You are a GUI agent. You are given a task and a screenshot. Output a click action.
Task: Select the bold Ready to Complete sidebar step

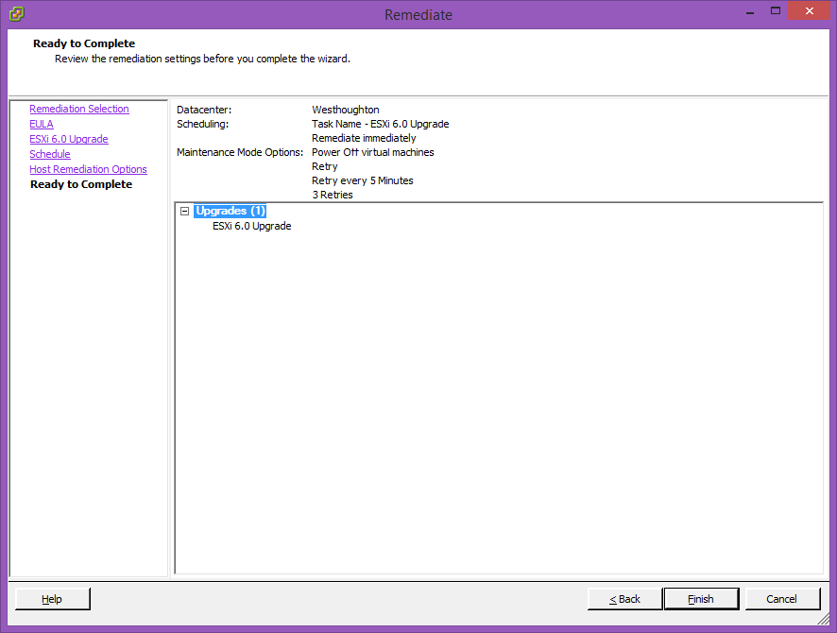81,184
